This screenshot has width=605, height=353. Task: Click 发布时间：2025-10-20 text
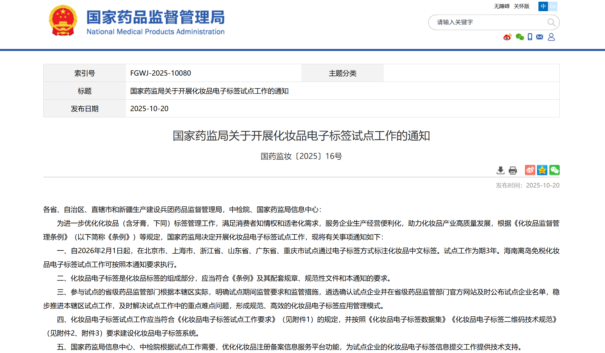coord(528,185)
